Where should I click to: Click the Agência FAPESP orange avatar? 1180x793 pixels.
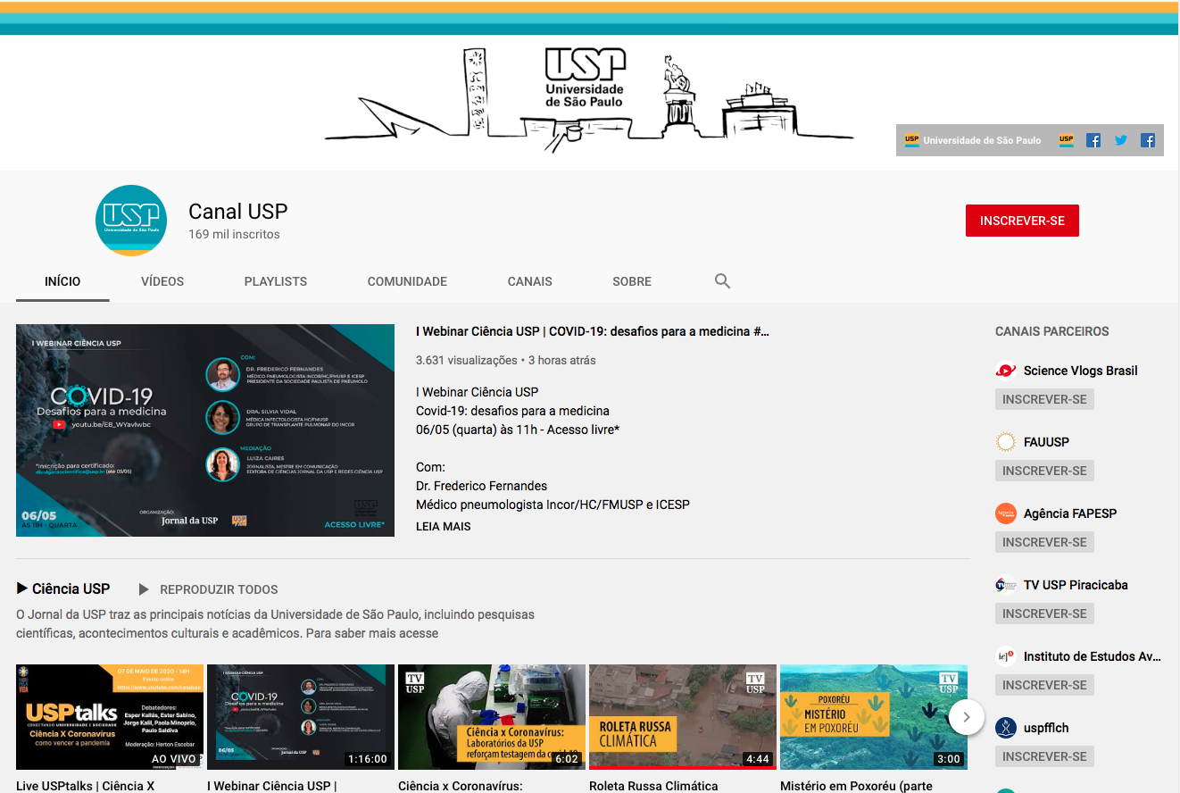tap(1006, 513)
